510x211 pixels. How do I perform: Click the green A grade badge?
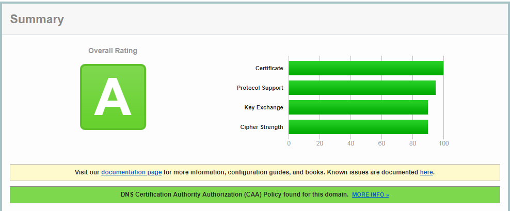pos(113,97)
